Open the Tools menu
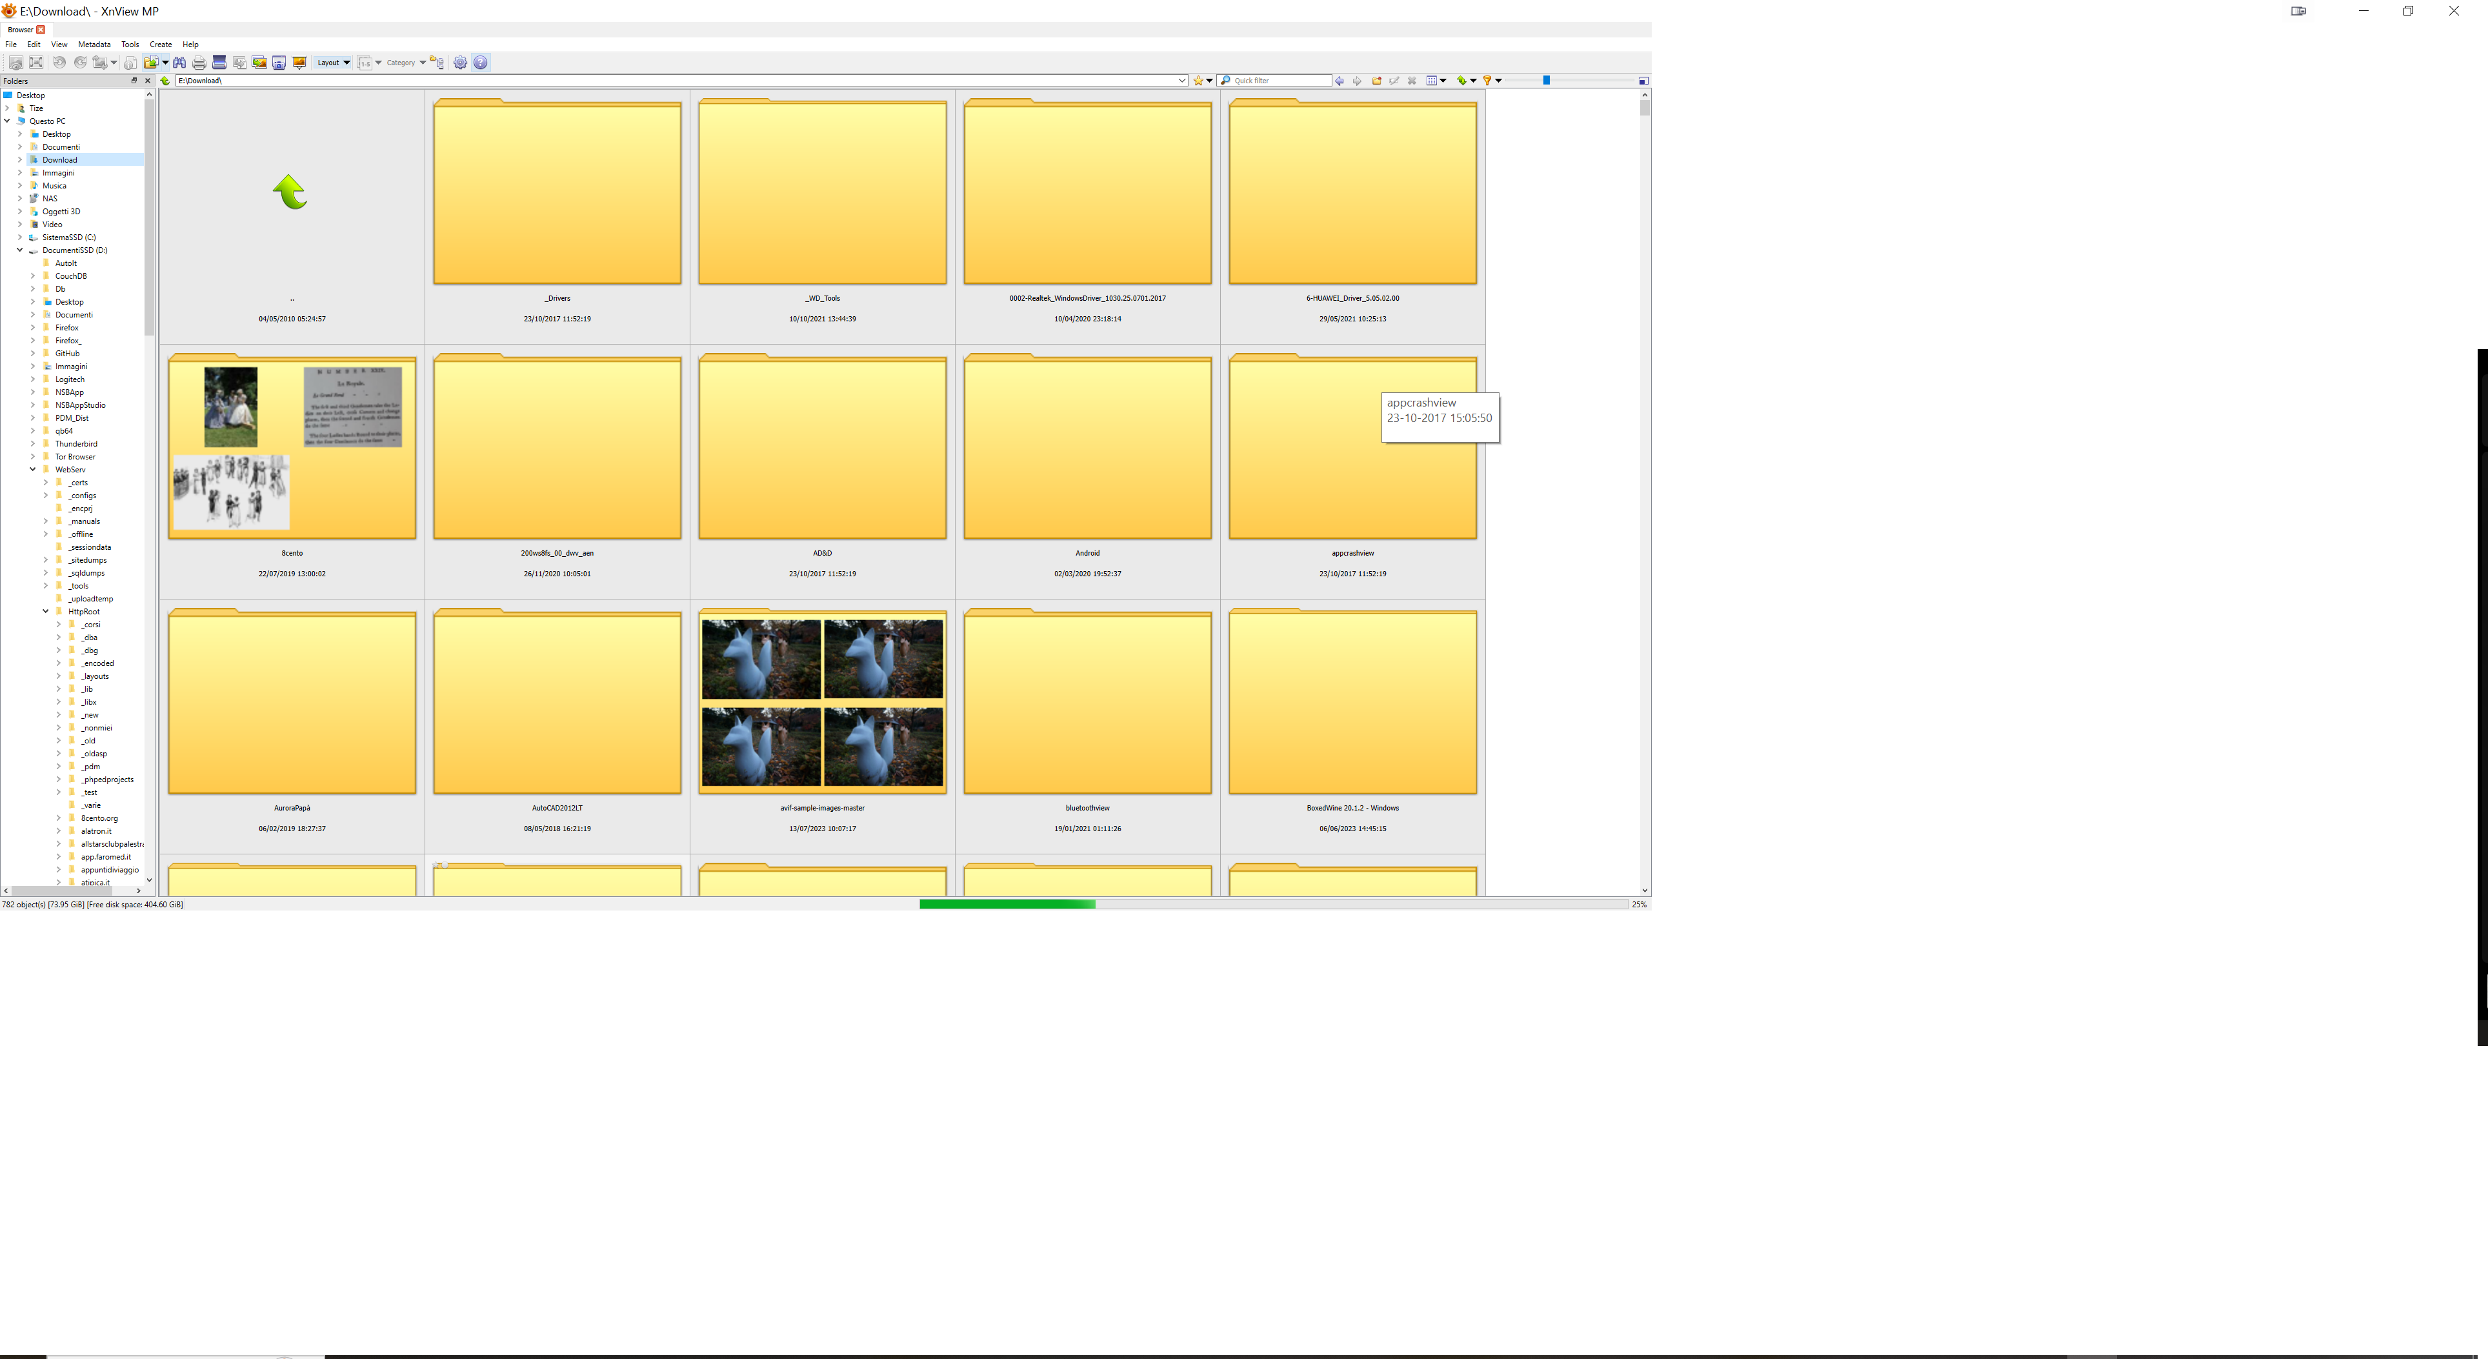2488x1359 pixels. coord(130,45)
